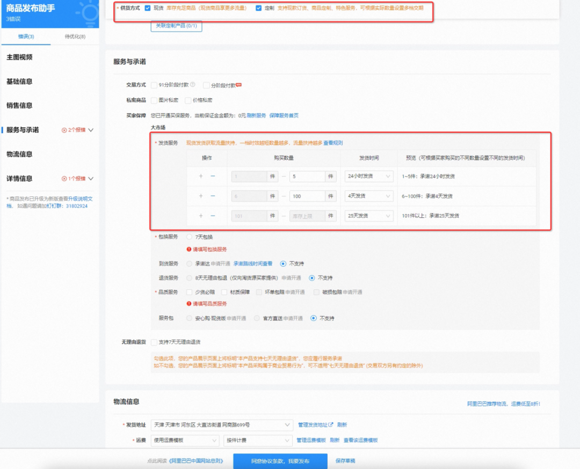This screenshot has height=469, width=580.
Task: Open the 24小时发货 shipping time dropdown
Action: point(369,176)
